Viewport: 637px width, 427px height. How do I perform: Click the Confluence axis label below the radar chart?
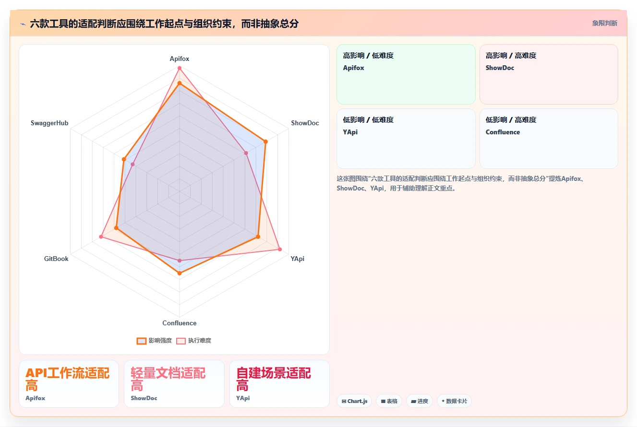180,323
